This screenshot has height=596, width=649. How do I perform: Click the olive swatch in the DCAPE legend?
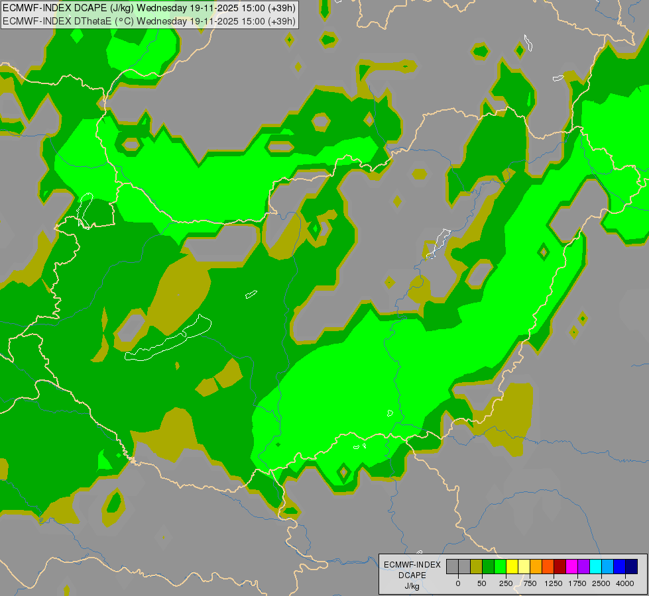pos(476,566)
